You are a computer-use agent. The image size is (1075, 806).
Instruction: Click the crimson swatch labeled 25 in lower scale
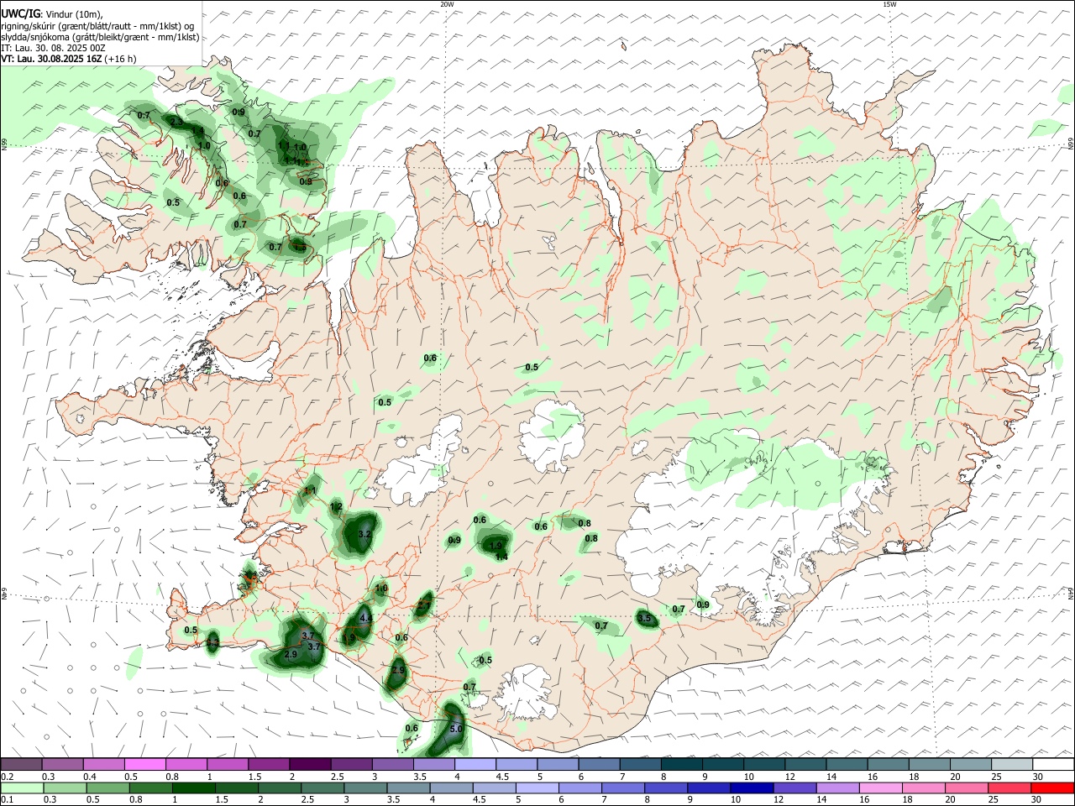[x=1009, y=788]
